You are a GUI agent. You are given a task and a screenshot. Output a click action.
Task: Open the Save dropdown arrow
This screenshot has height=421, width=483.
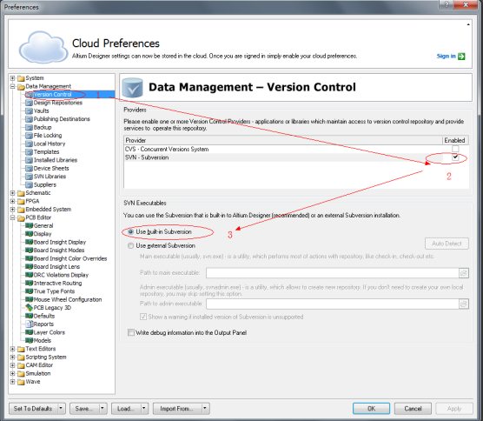coord(103,408)
